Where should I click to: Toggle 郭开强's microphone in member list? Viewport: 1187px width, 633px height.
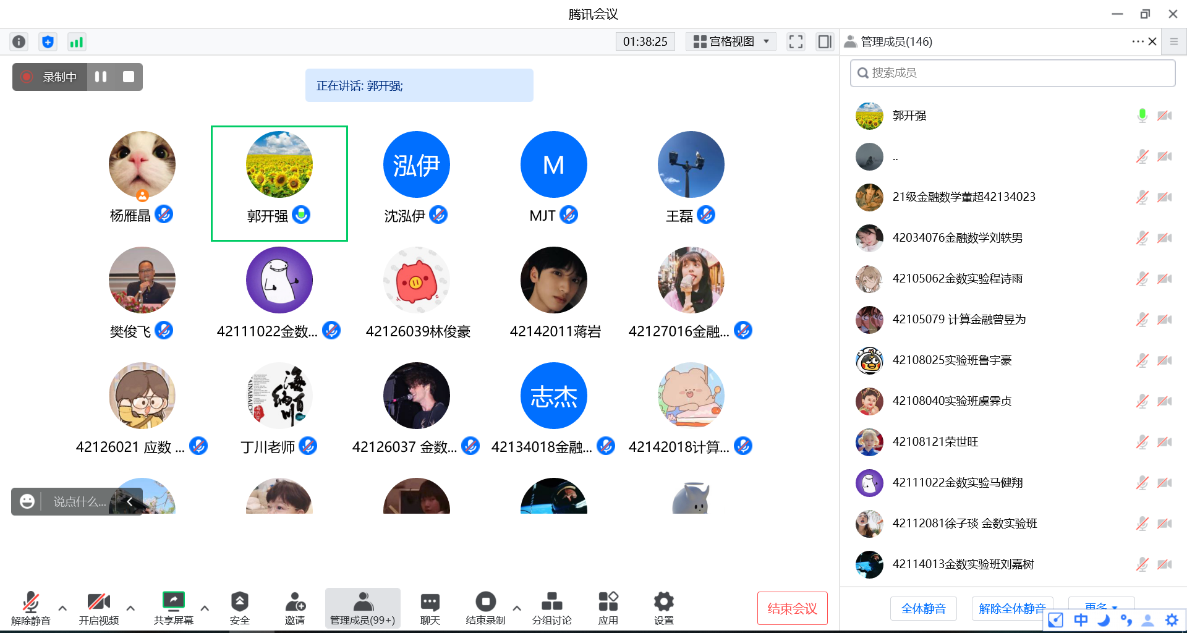1142,116
